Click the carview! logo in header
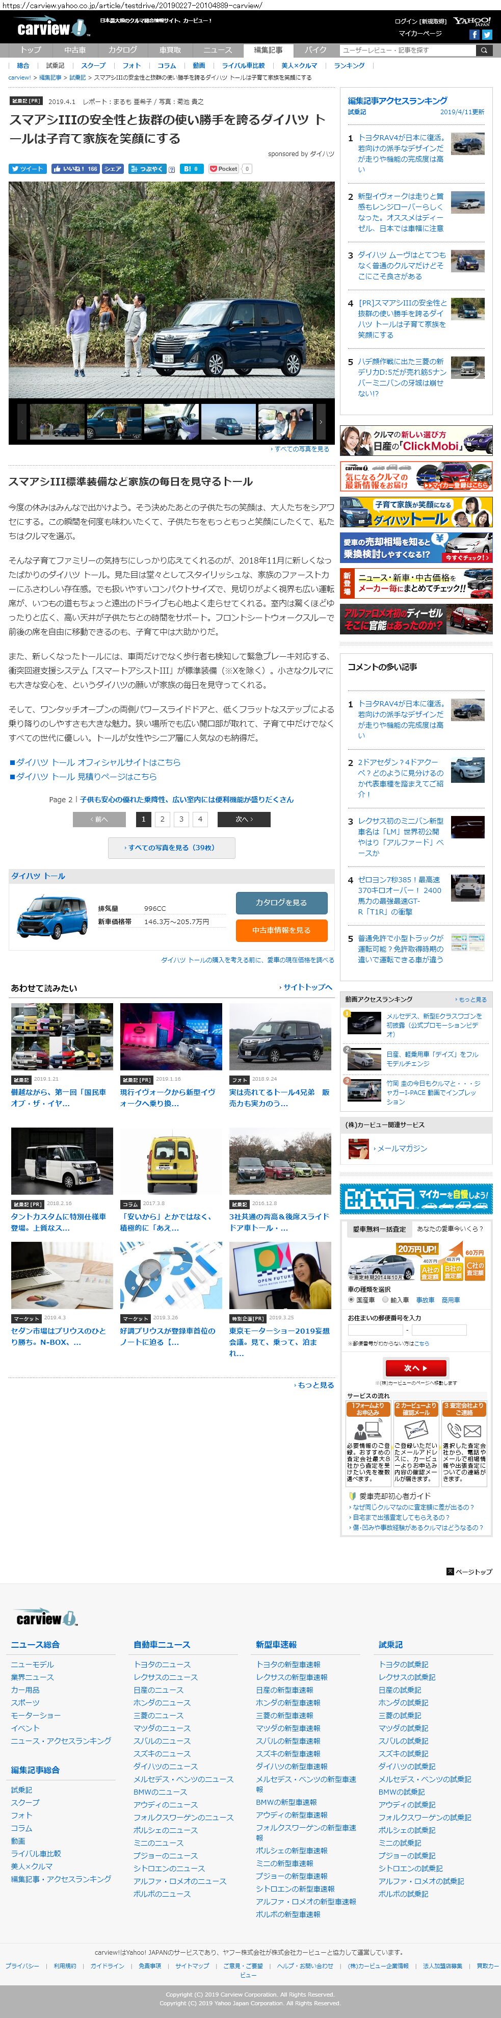 coord(53,28)
